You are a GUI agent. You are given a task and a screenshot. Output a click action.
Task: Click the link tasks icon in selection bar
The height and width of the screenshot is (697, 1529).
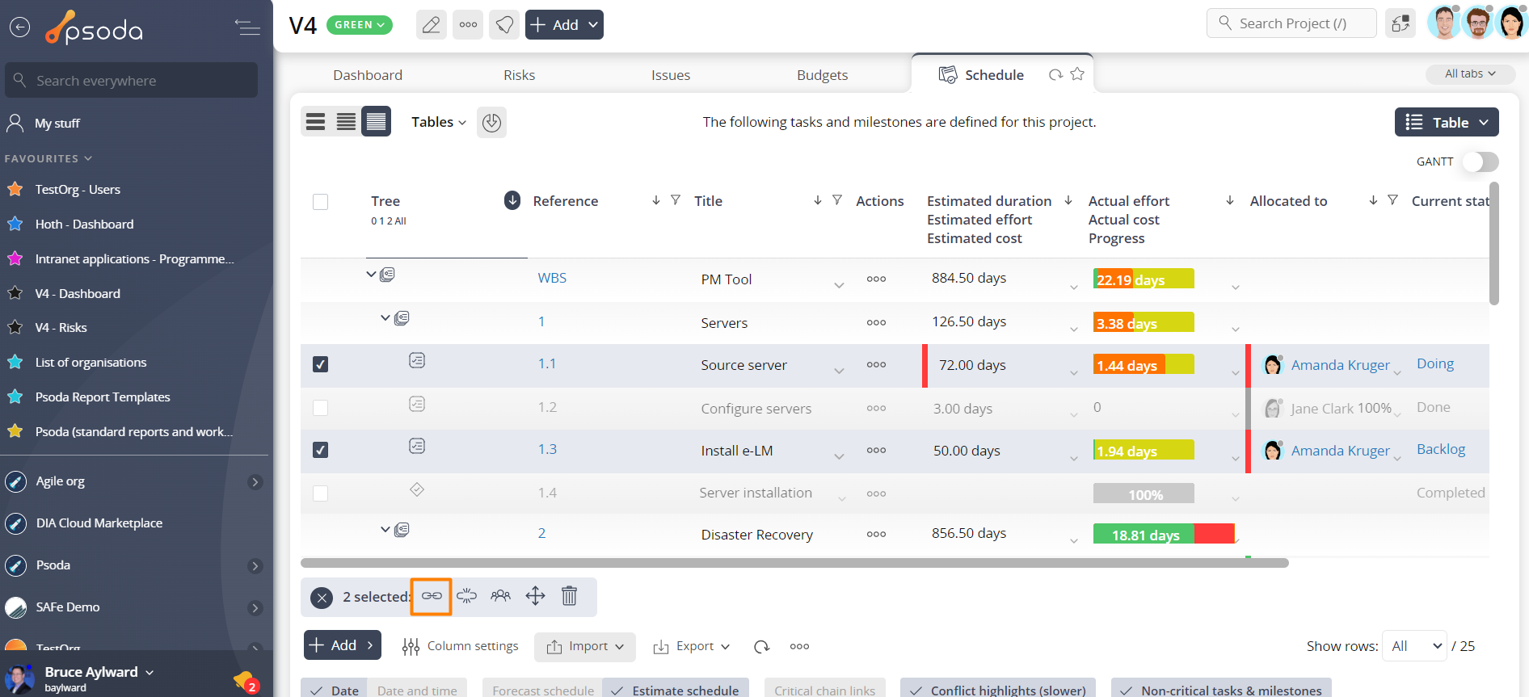coord(432,596)
